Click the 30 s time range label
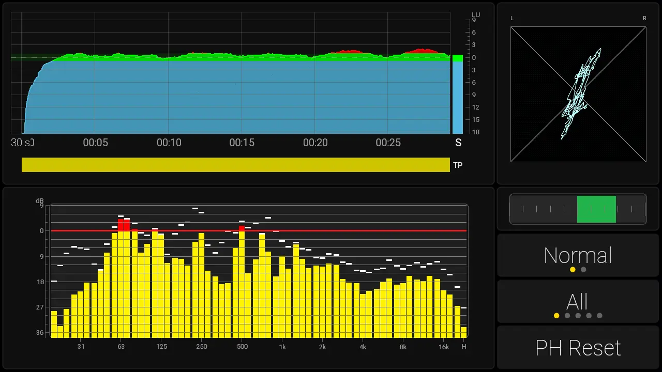This screenshot has width=662, height=372. (22, 143)
